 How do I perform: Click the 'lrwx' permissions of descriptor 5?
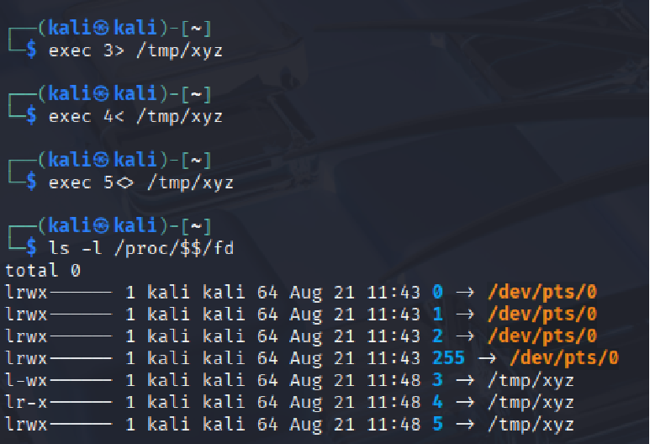27,424
